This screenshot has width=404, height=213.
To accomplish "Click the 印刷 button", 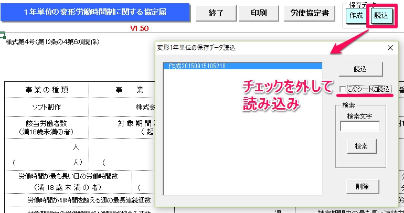I will [x=259, y=13].
